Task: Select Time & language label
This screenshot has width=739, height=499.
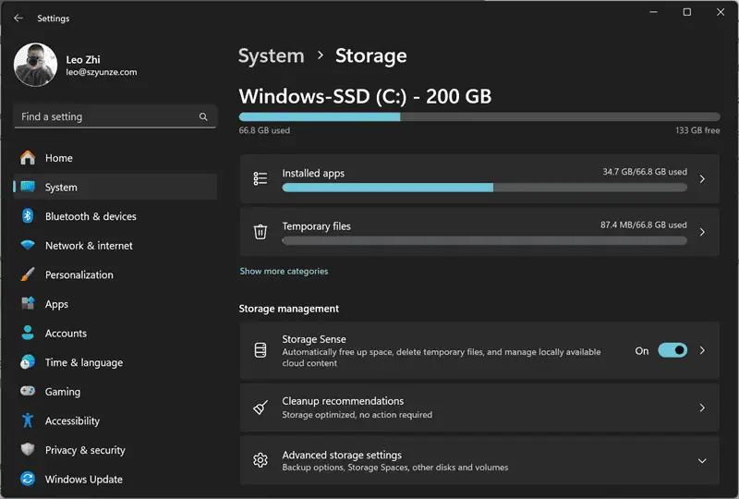Action: pos(84,362)
